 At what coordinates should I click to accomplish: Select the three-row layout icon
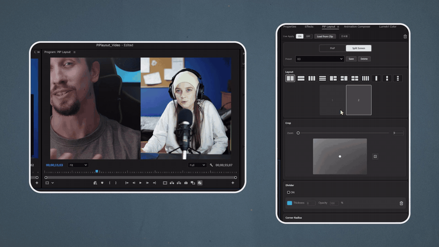click(x=322, y=78)
